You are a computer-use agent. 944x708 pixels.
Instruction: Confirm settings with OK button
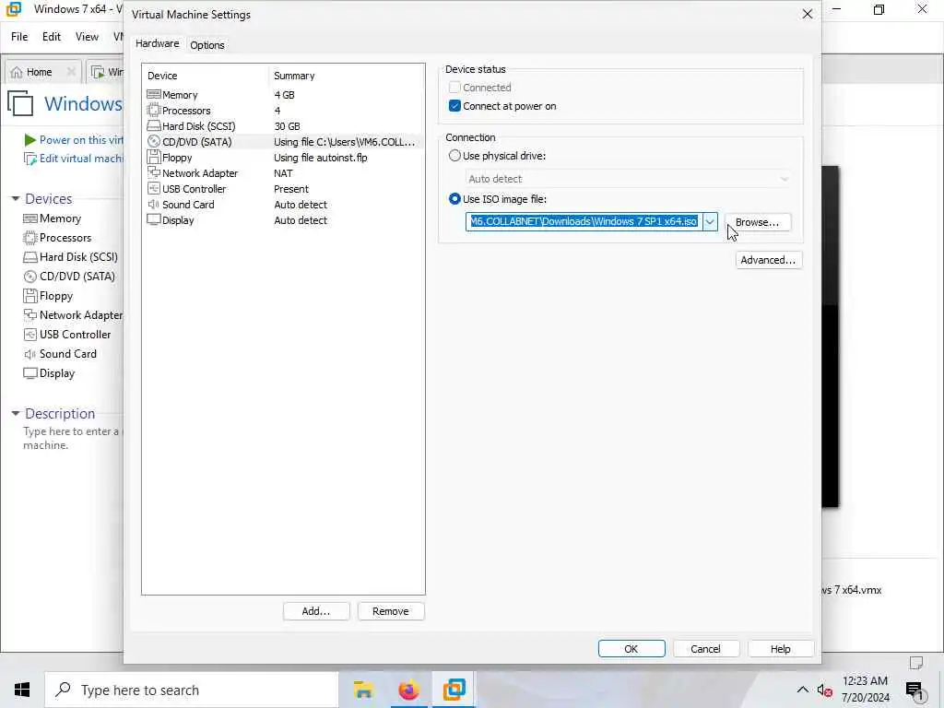[x=631, y=648]
